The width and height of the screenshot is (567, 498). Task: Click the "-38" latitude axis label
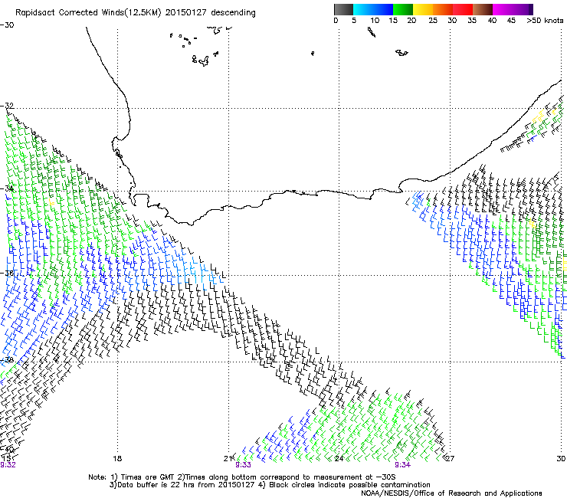7,360
